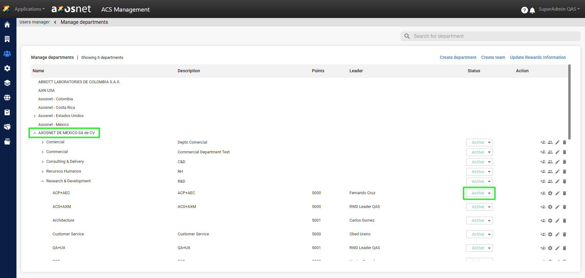Collapse the Research & Development department
Screen dimensions: 585x278
[x=43, y=181]
